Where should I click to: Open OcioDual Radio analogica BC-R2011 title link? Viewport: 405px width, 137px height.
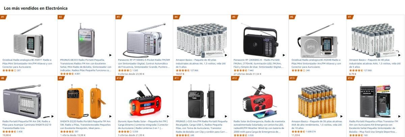[x=28, y=63]
